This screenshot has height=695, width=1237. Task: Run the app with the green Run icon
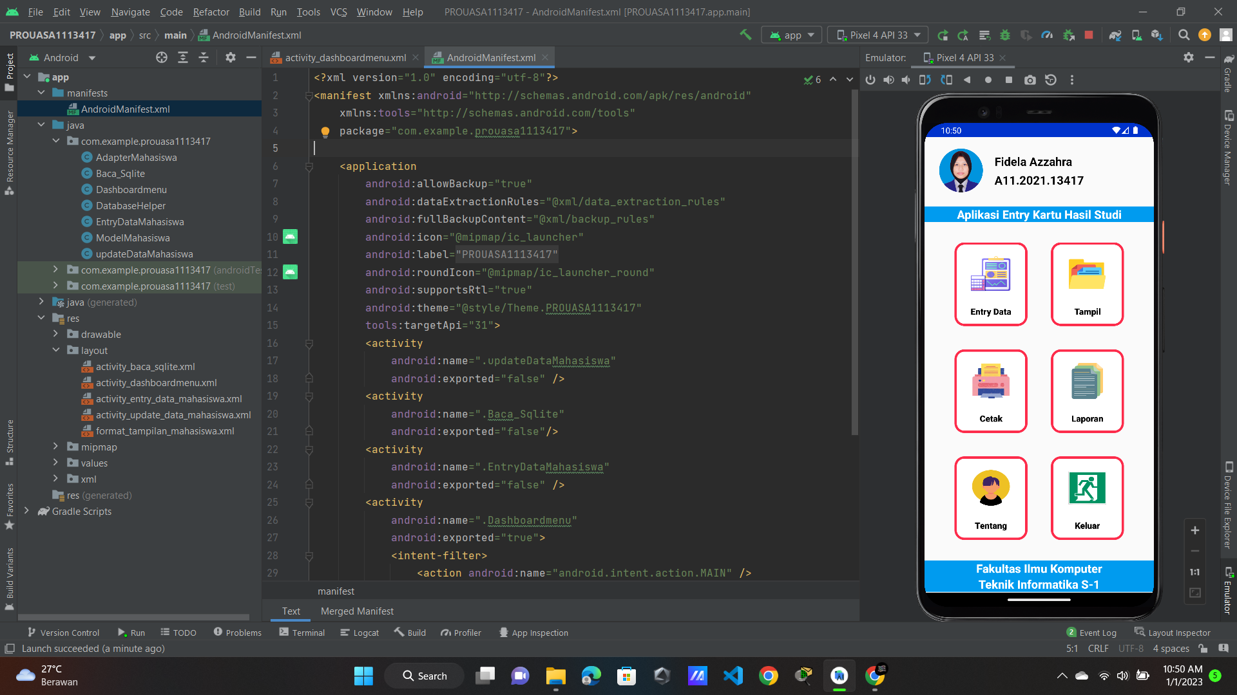coord(943,35)
